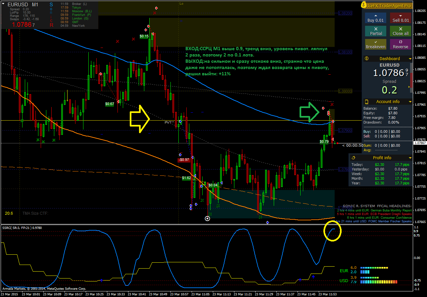Select the SSRC indicator label
The image size is (427, 297).
point(23,228)
